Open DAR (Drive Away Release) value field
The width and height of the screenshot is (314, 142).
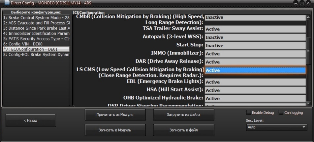pos(255,62)
